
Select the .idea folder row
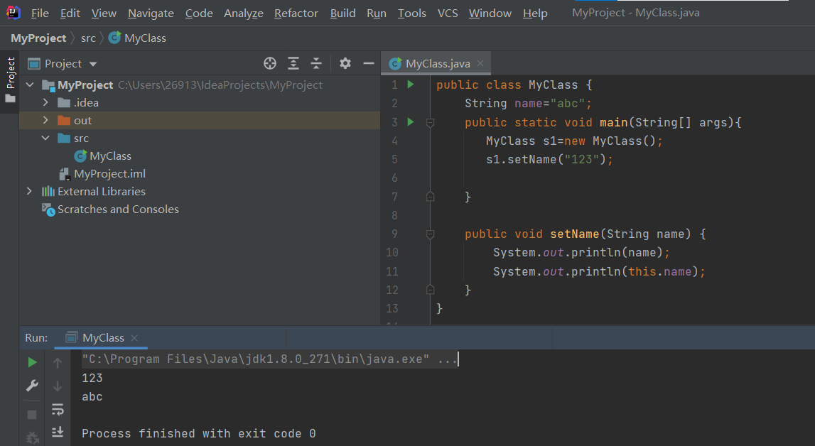[x=200, y=102]
